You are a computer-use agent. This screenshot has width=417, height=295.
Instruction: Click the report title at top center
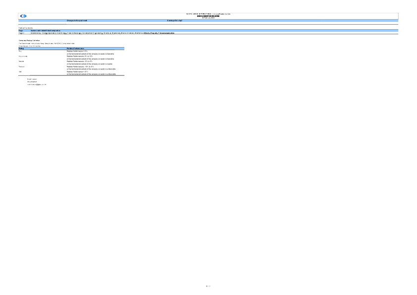click(x=208, y=13)
